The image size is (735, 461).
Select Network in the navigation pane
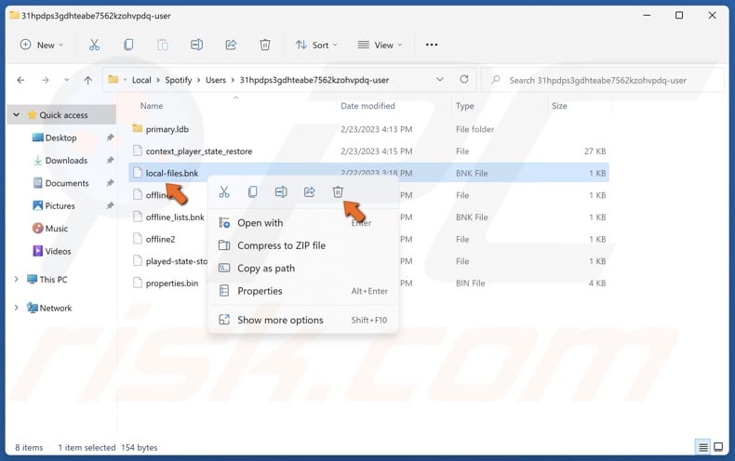click(x=55, y=308)
